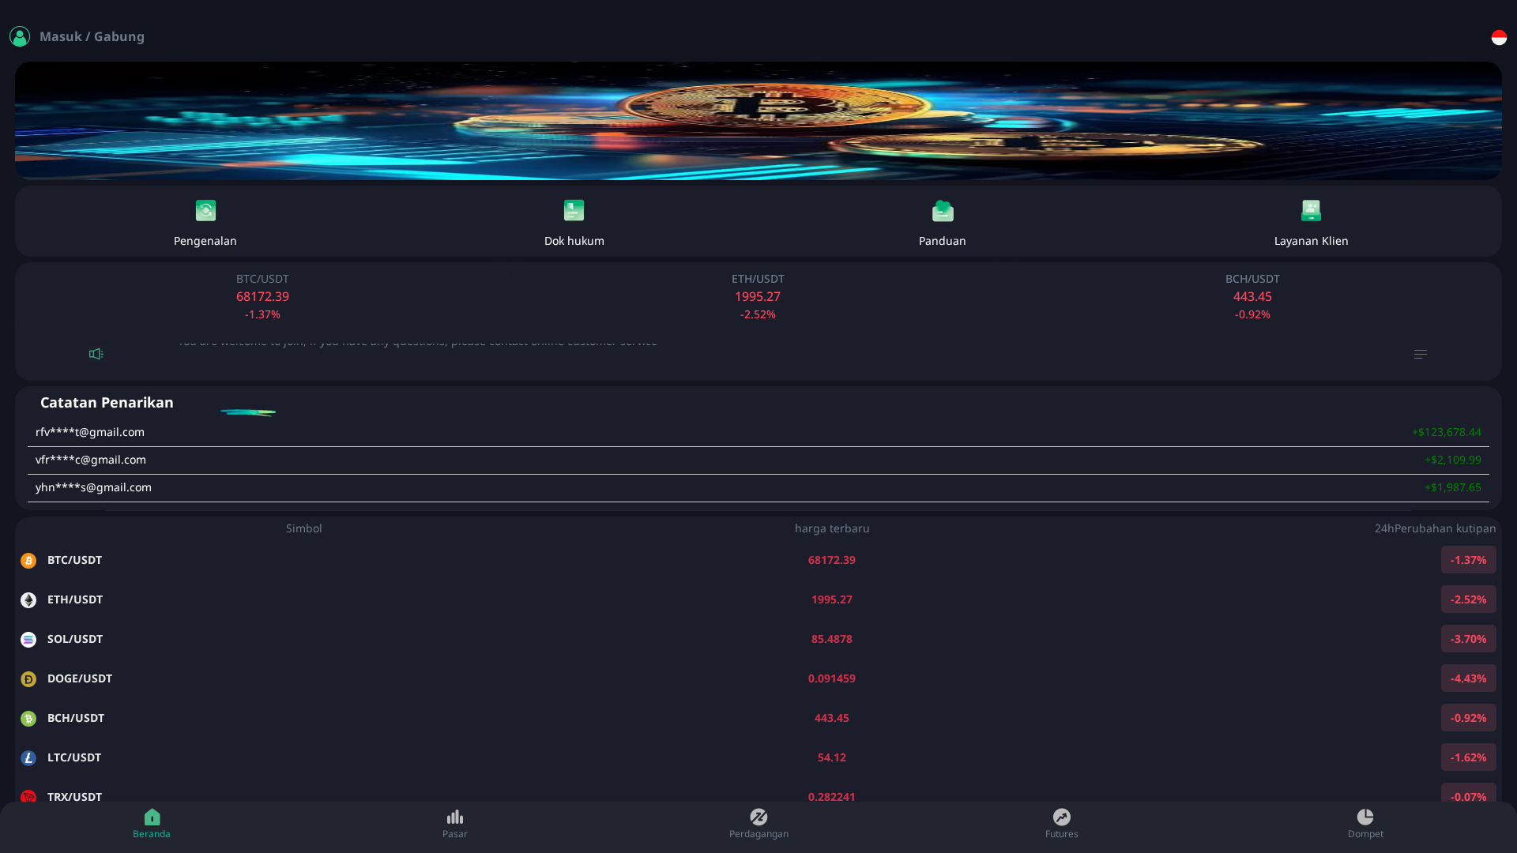Open the BTC/USDT ticker price
The image size is (1517, 853).
pos(262,296)
